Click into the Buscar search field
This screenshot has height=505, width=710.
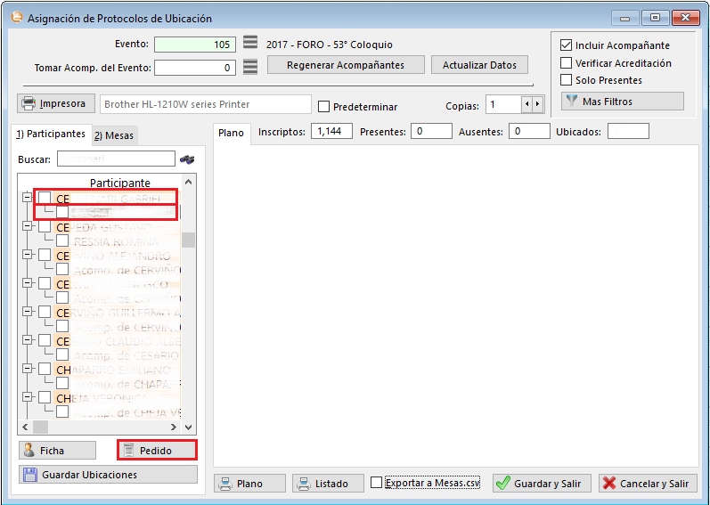pos(116,159)
